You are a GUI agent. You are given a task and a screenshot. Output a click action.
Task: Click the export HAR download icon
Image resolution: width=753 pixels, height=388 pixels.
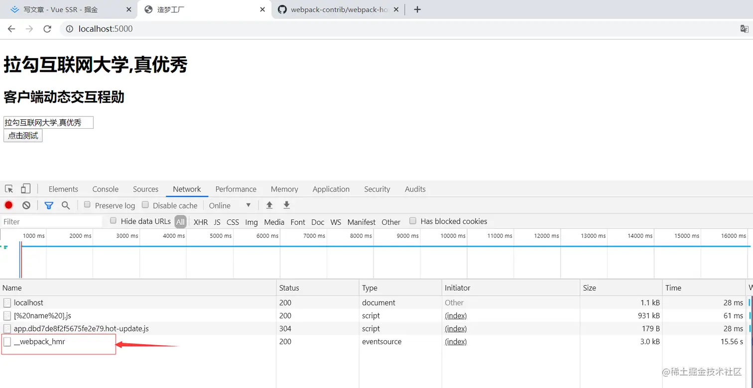[x=286, y=205]
